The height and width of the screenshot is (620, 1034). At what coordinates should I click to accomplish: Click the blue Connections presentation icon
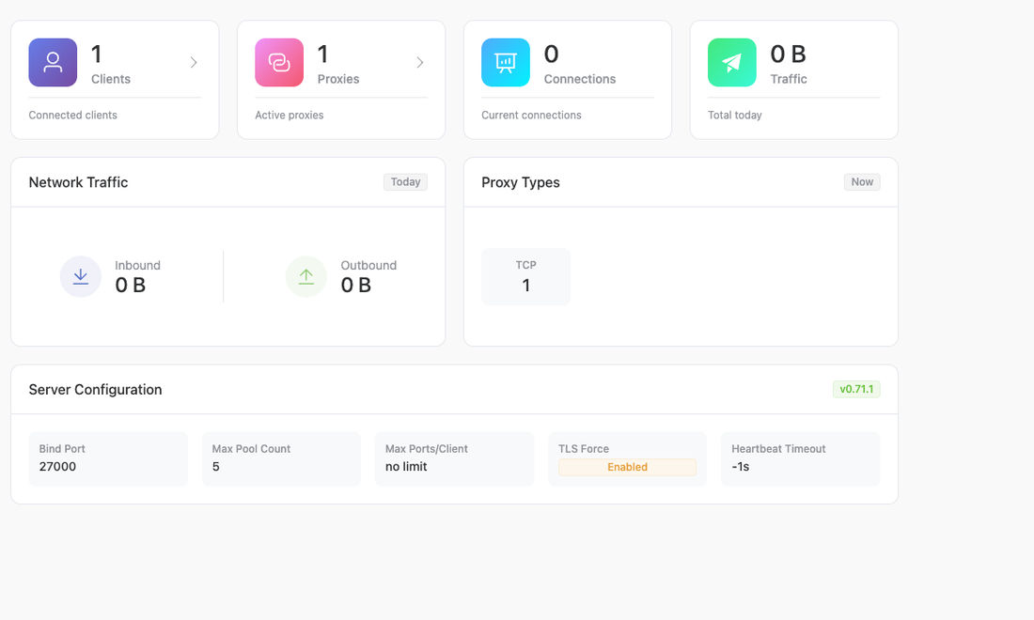[x=505, y=63]
